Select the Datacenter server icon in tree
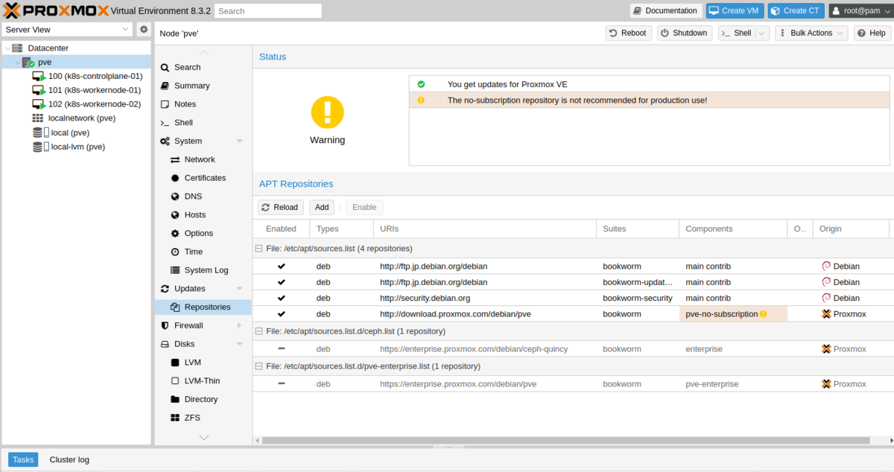 click(x=17, y=48)
